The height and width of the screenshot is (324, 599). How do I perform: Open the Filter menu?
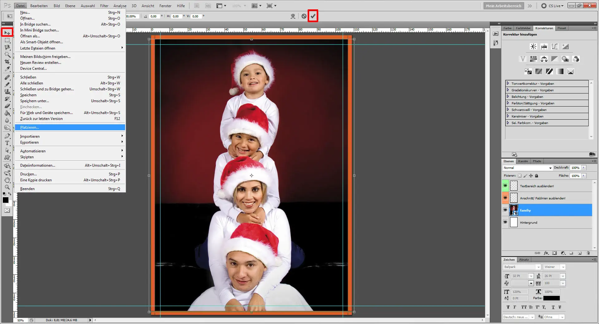point(104,5)
